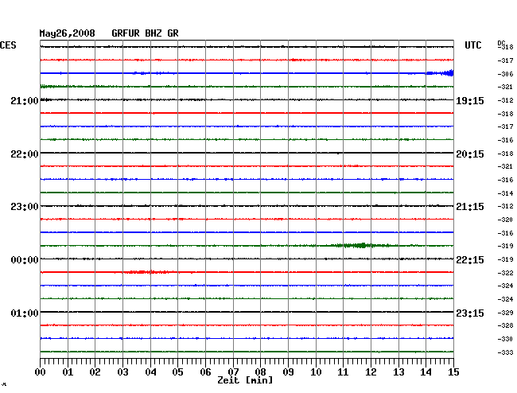Select the 21:00 local time label
Viewport: 517px width, 393px height.
25,101
